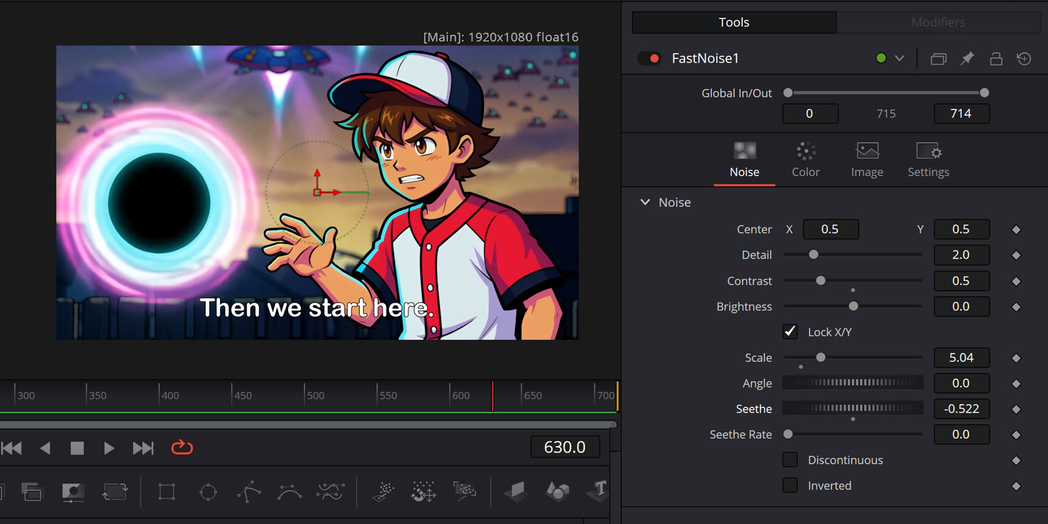Image resolution: width=1048 pixels, height=524 pixels.
Task: Choose the Ellipse mask tool
Action: (208, 491)
